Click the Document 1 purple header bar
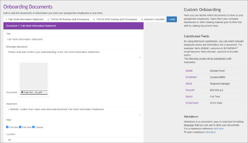248x143 pixels. click(x=73, y=26)
